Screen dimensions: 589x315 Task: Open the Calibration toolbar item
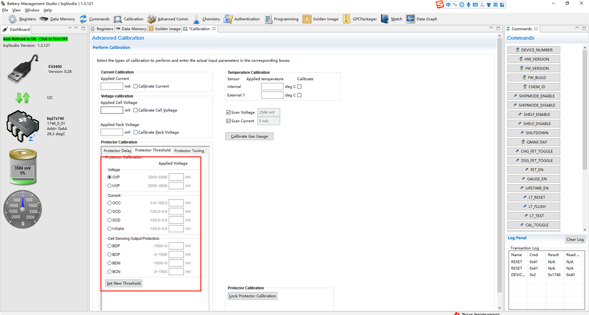coord(128,19)
